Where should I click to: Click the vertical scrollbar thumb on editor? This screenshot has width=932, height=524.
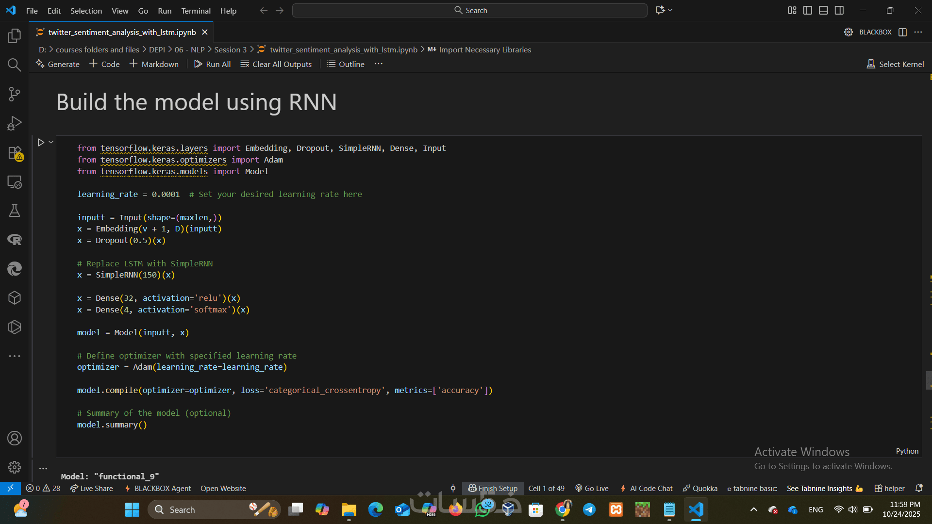coord(929,380)
